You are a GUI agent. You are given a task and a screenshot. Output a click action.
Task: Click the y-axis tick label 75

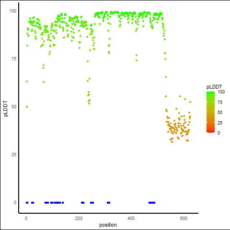(x=14, y=59)
